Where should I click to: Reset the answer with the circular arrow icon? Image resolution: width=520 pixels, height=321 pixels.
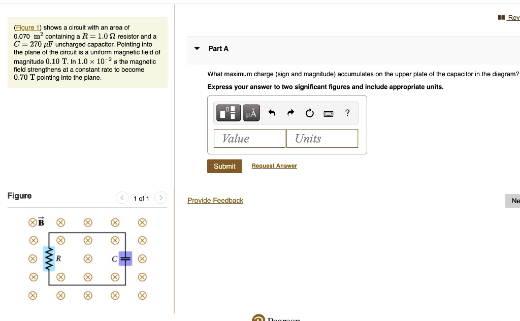(x=310, y=113)
